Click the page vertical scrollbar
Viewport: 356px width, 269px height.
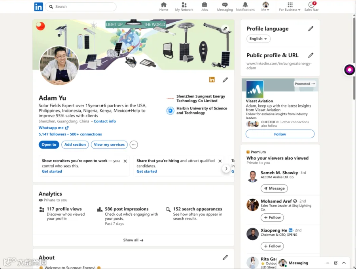click(x=354, y=59)
